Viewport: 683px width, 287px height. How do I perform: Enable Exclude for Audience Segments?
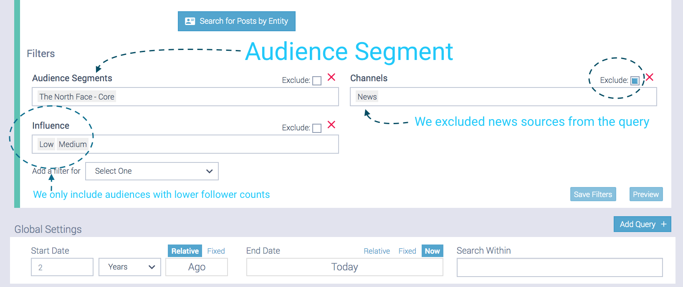(317, 80)
